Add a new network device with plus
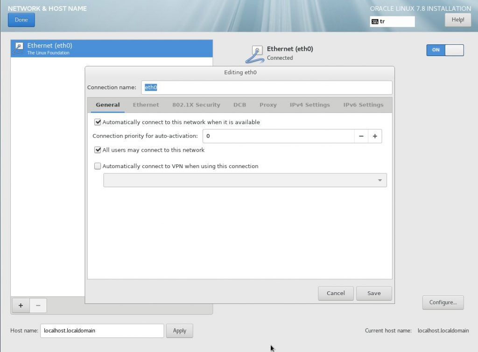Screen dimensions: 478x352 (21, 305)
